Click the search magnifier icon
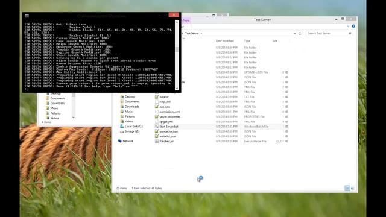This screenshot has height=217, width=386. coord(350,33)
